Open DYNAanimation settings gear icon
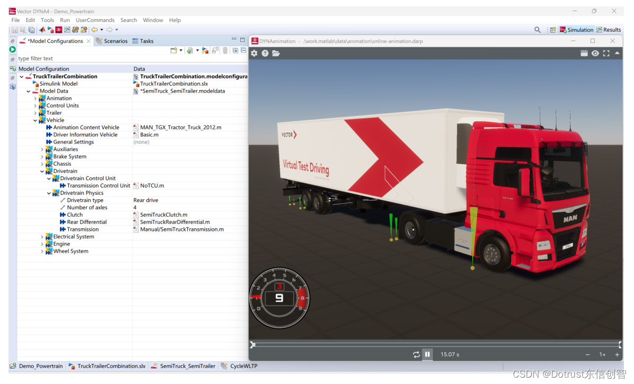Screen dimensions: 634x384 point(254,53)
